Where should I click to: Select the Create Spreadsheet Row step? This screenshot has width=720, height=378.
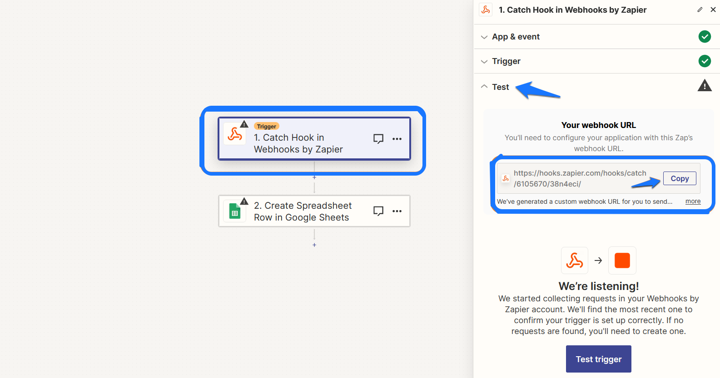coord(302,211)
